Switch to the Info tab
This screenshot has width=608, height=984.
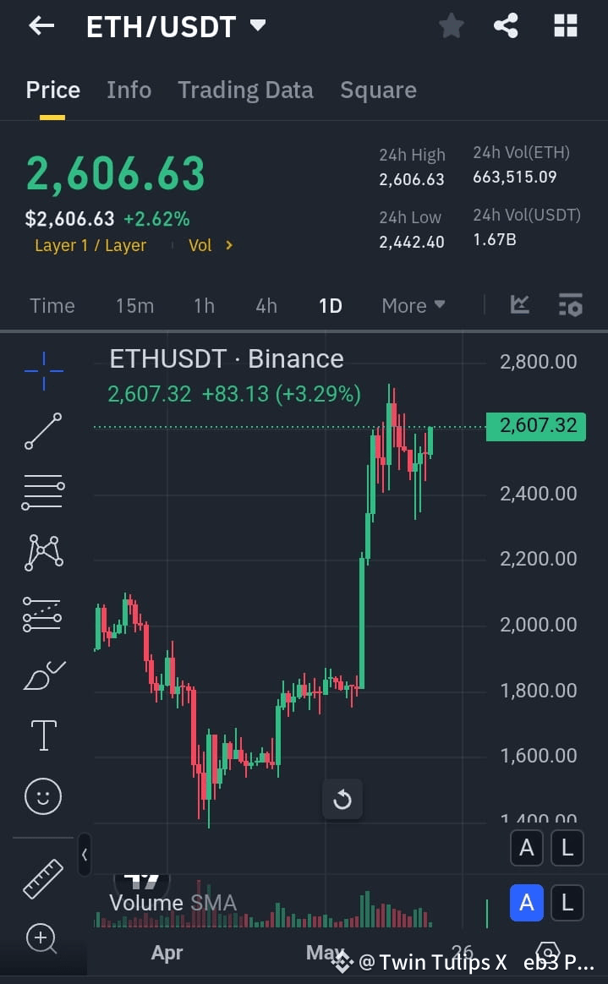129,90
